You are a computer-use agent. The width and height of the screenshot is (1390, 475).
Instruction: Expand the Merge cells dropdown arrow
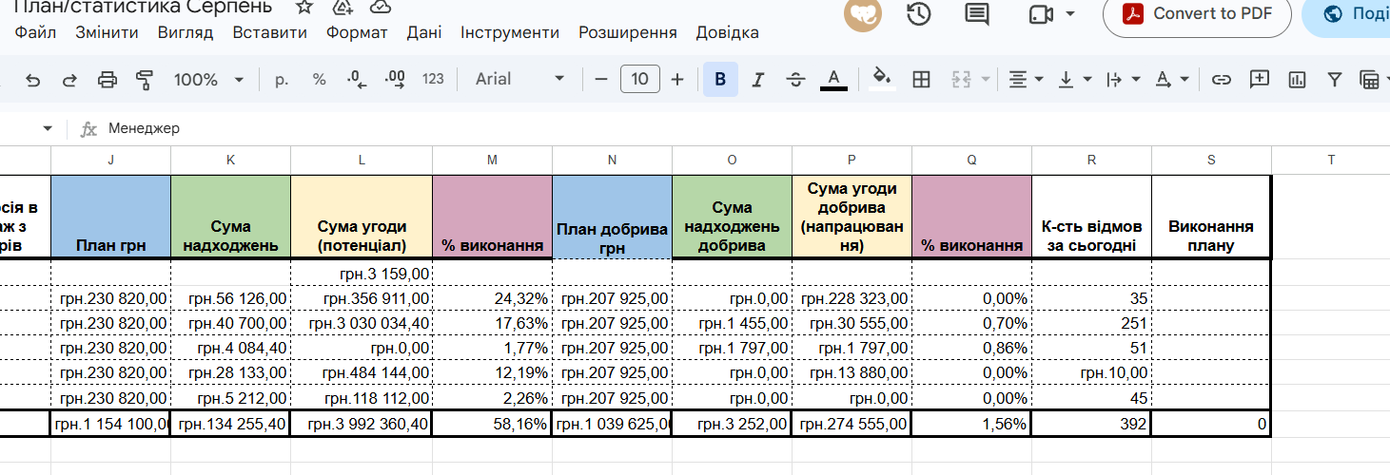pos(985,80)
